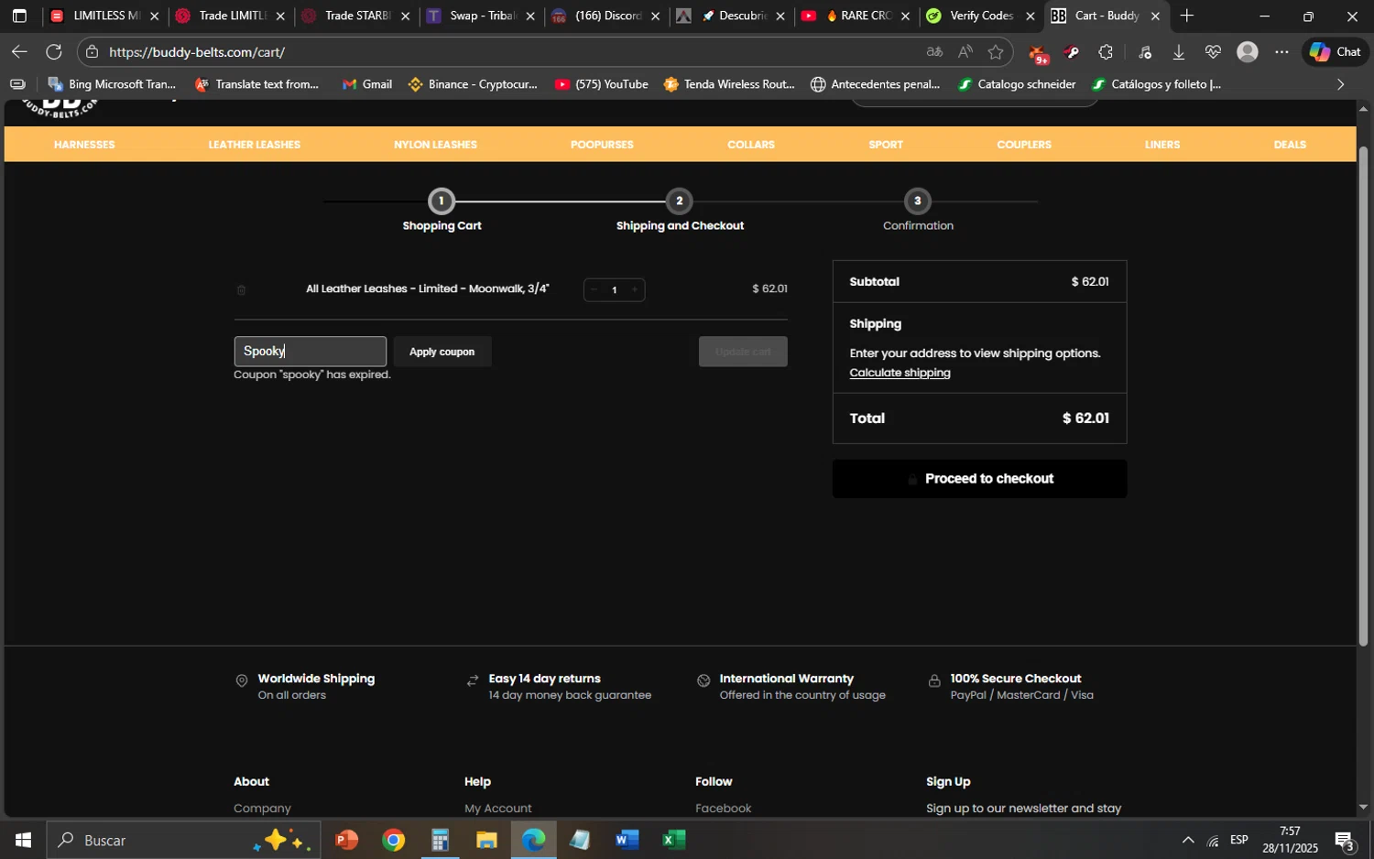Viewport: 1374px width, 859px height.
Task: Open Copilot Chat button
Action: [1335, 52]
